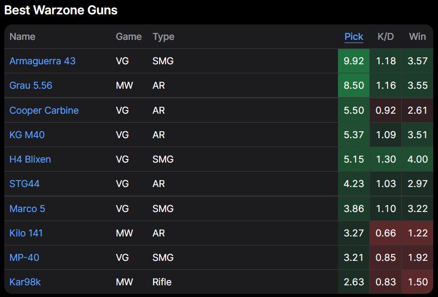Screen dimensions: 438x297
Task: Select the MP-40 link
Action: [x=24, y=258]
